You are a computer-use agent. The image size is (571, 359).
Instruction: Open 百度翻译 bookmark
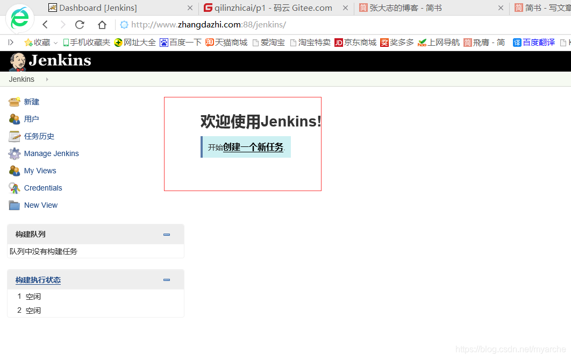[x=534, y=43]
